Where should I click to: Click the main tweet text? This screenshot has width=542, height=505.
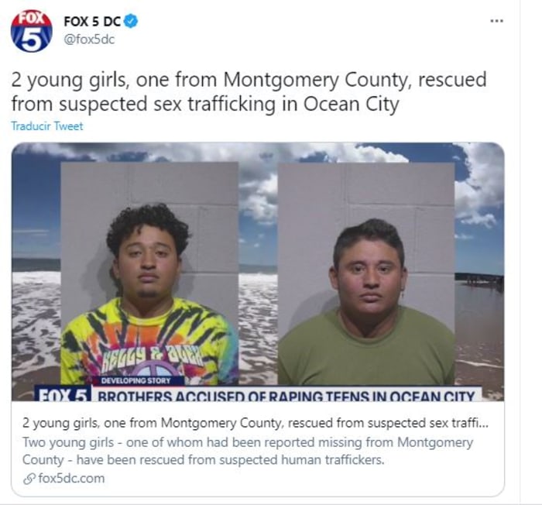pyautogui.click(x=249, y=91)
